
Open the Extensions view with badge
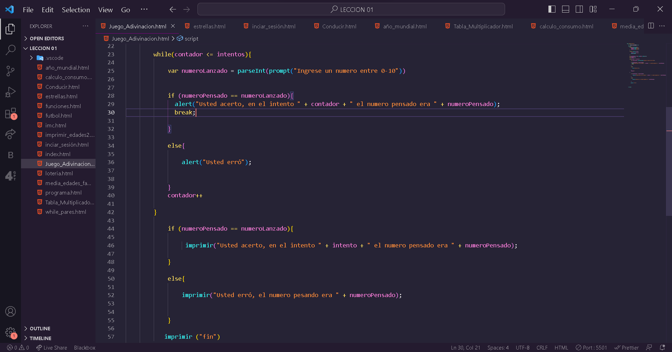[x=10, y=113]
